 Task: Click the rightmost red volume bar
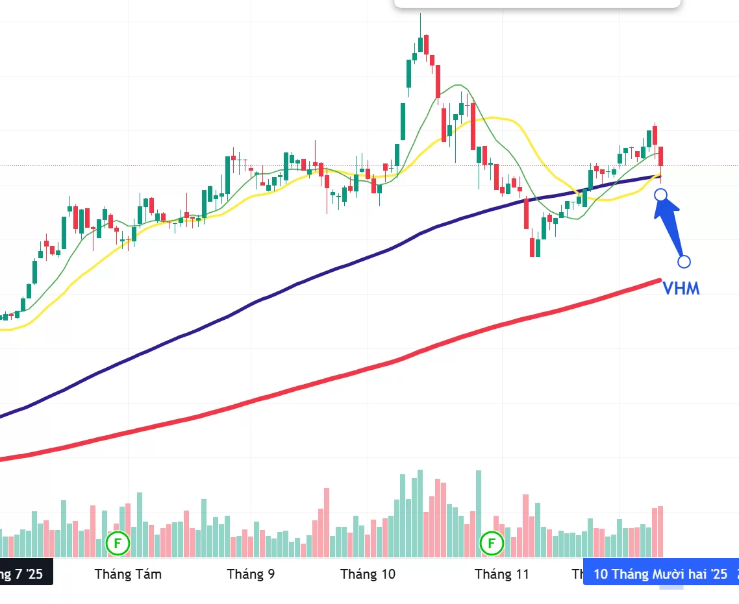660,531
